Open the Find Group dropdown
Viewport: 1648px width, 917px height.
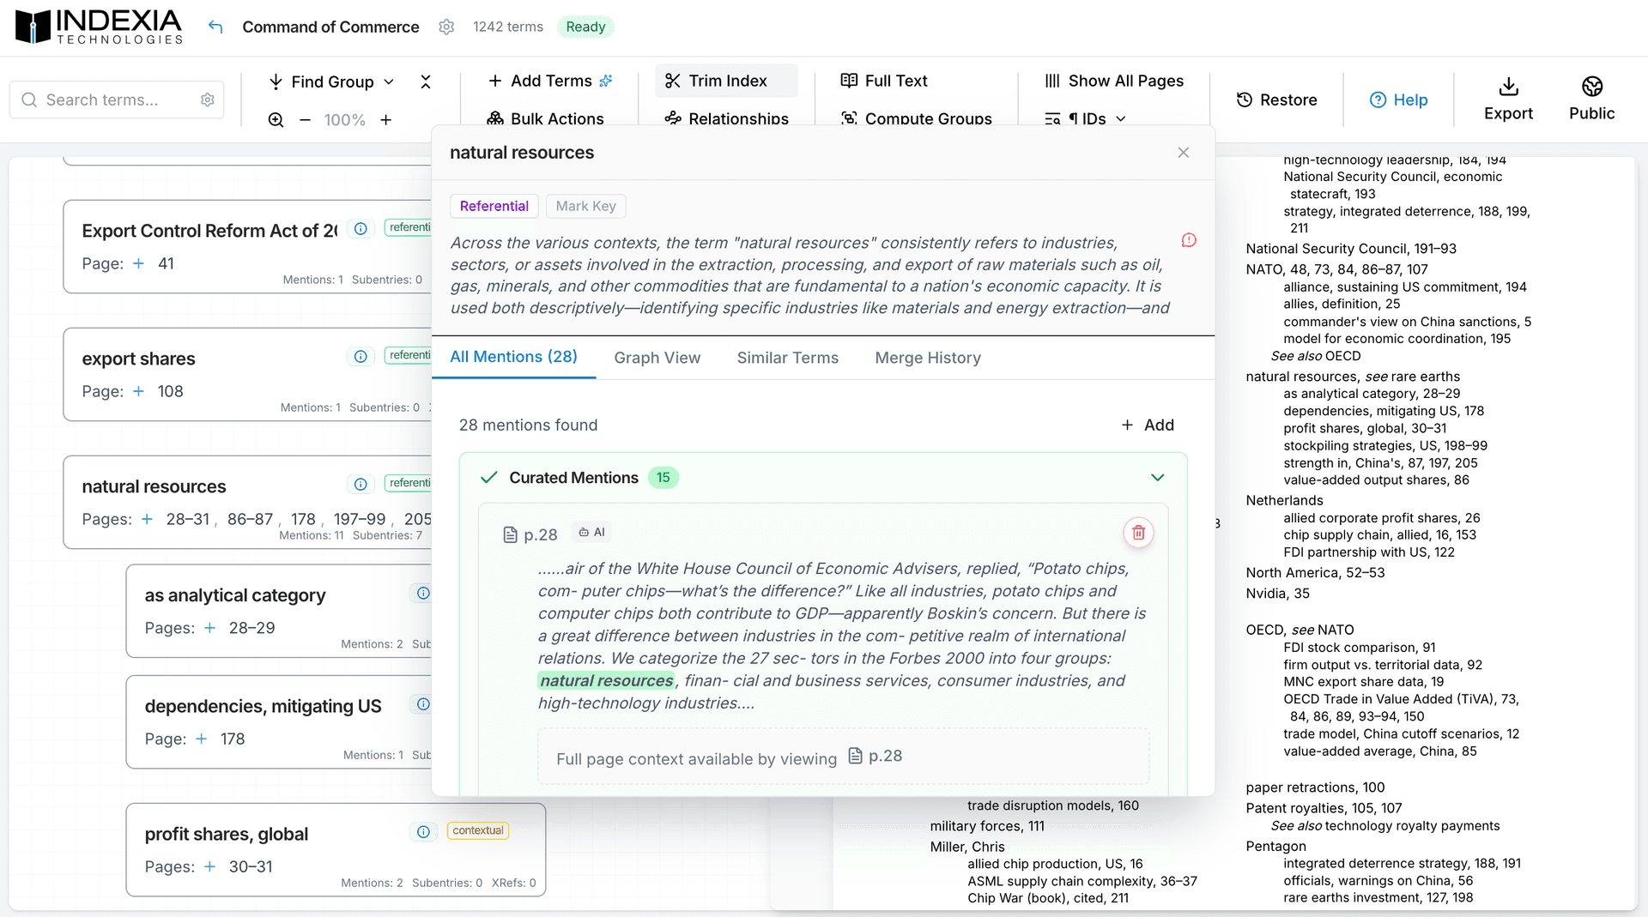click(x=330, y=81)
